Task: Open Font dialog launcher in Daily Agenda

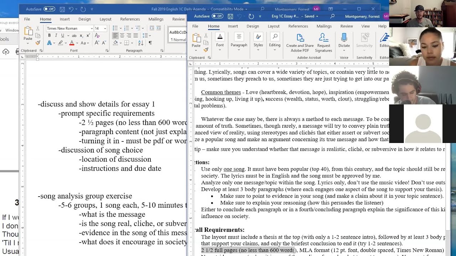Action: (107, 51)
